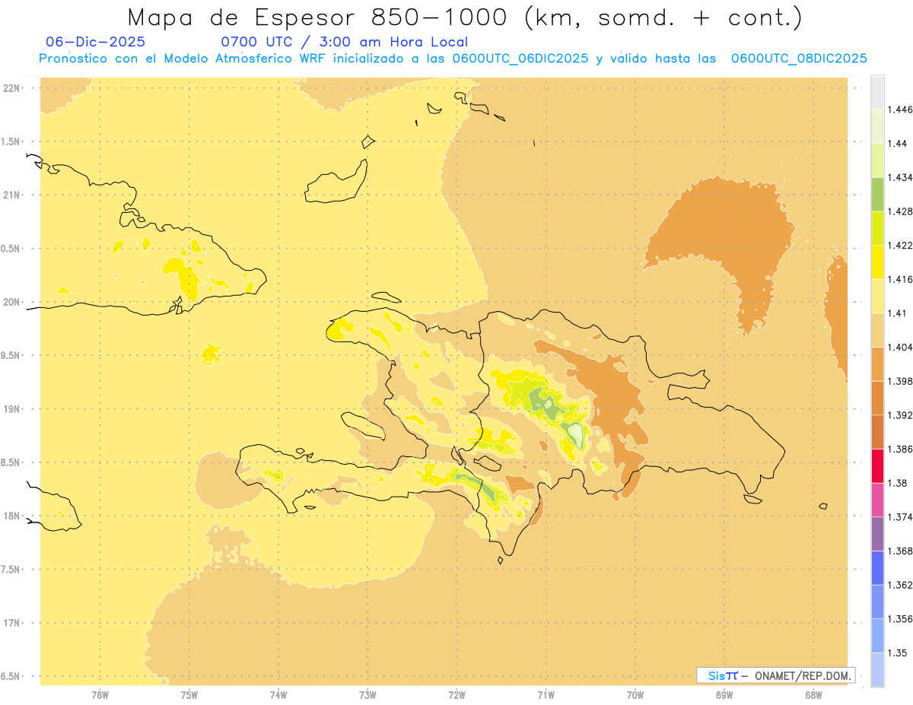Click the red swatch in the color legend
The image size is (913, 705).
(877, 466)
